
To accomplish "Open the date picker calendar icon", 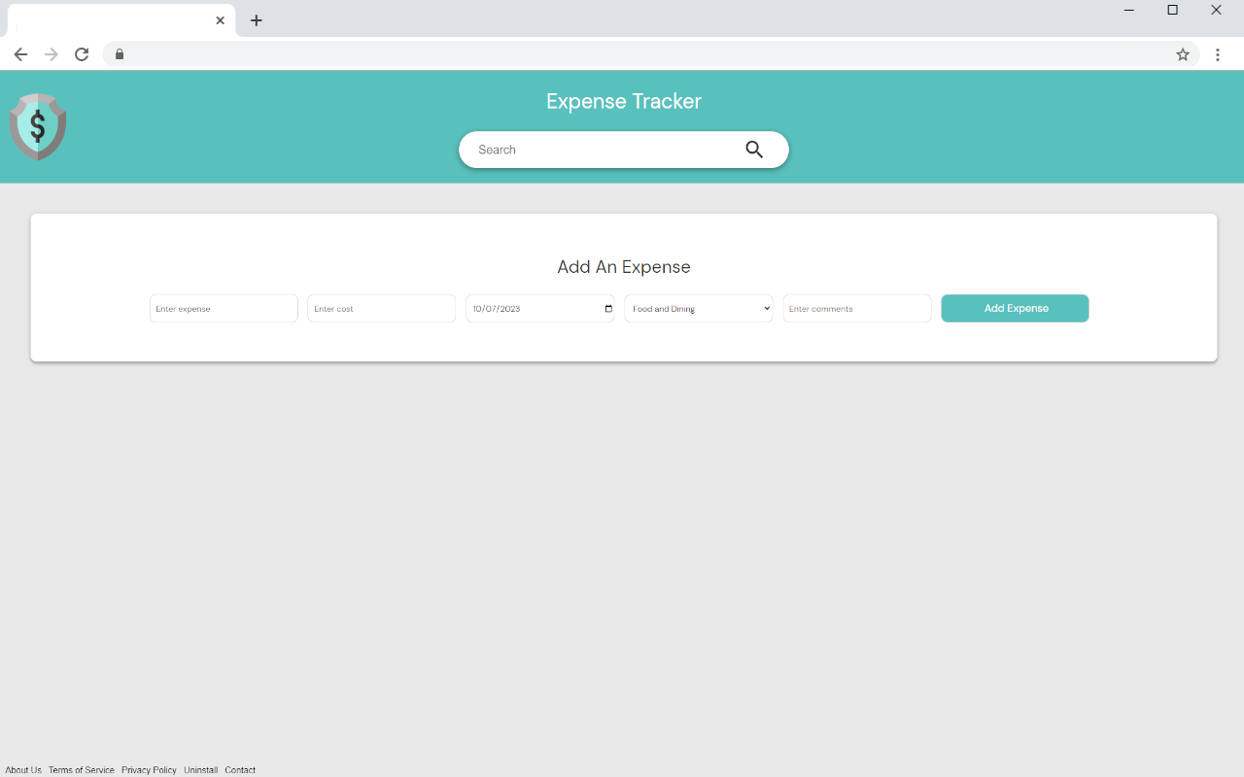I will [608, 309].
